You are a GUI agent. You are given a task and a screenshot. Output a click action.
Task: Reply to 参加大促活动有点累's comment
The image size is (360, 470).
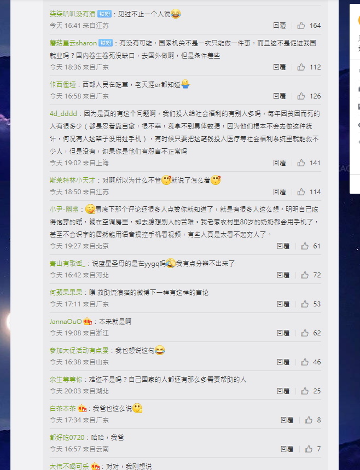pyautogui.click(x=283, y=362)
